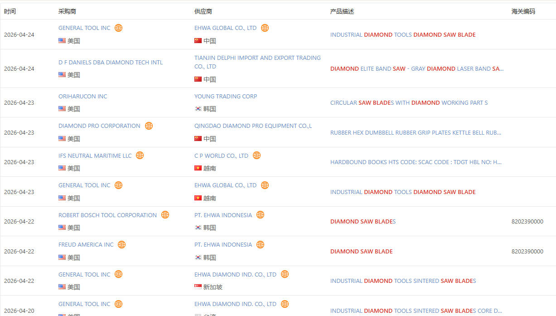Click the 采购商 column header

68,11
